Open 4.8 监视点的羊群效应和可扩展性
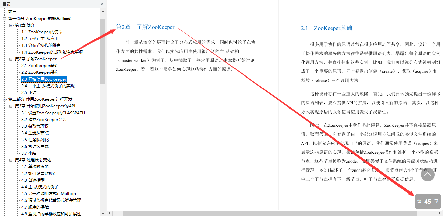Viewport: 443px width, 216px height. coord(51,214)
